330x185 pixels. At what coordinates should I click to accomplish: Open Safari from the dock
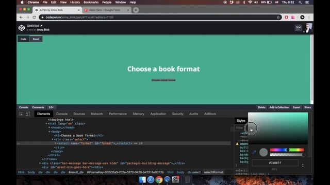pyautogui.click(x=151, y=179)
